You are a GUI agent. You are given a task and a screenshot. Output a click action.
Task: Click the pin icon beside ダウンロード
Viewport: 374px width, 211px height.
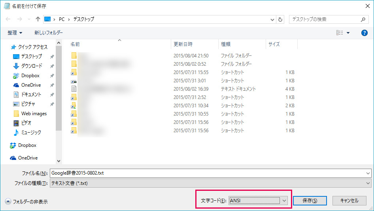pyautogui.click(x=52, y=66)
